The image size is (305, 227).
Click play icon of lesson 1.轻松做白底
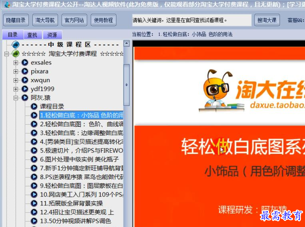coord(34,115)
